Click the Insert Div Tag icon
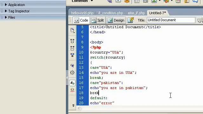This screenshot has width=203, height=114. (x=145, y=1)
